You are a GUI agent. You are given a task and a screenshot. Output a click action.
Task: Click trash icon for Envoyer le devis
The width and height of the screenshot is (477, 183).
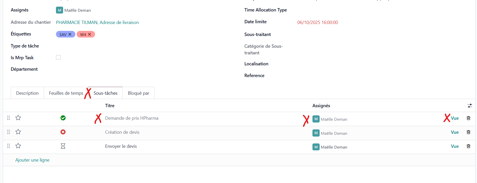468,146
